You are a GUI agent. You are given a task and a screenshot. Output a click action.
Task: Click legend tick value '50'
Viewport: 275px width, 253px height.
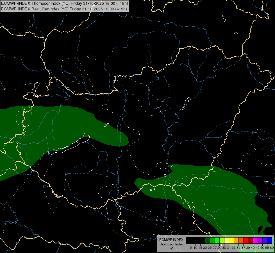click(262, 248)
